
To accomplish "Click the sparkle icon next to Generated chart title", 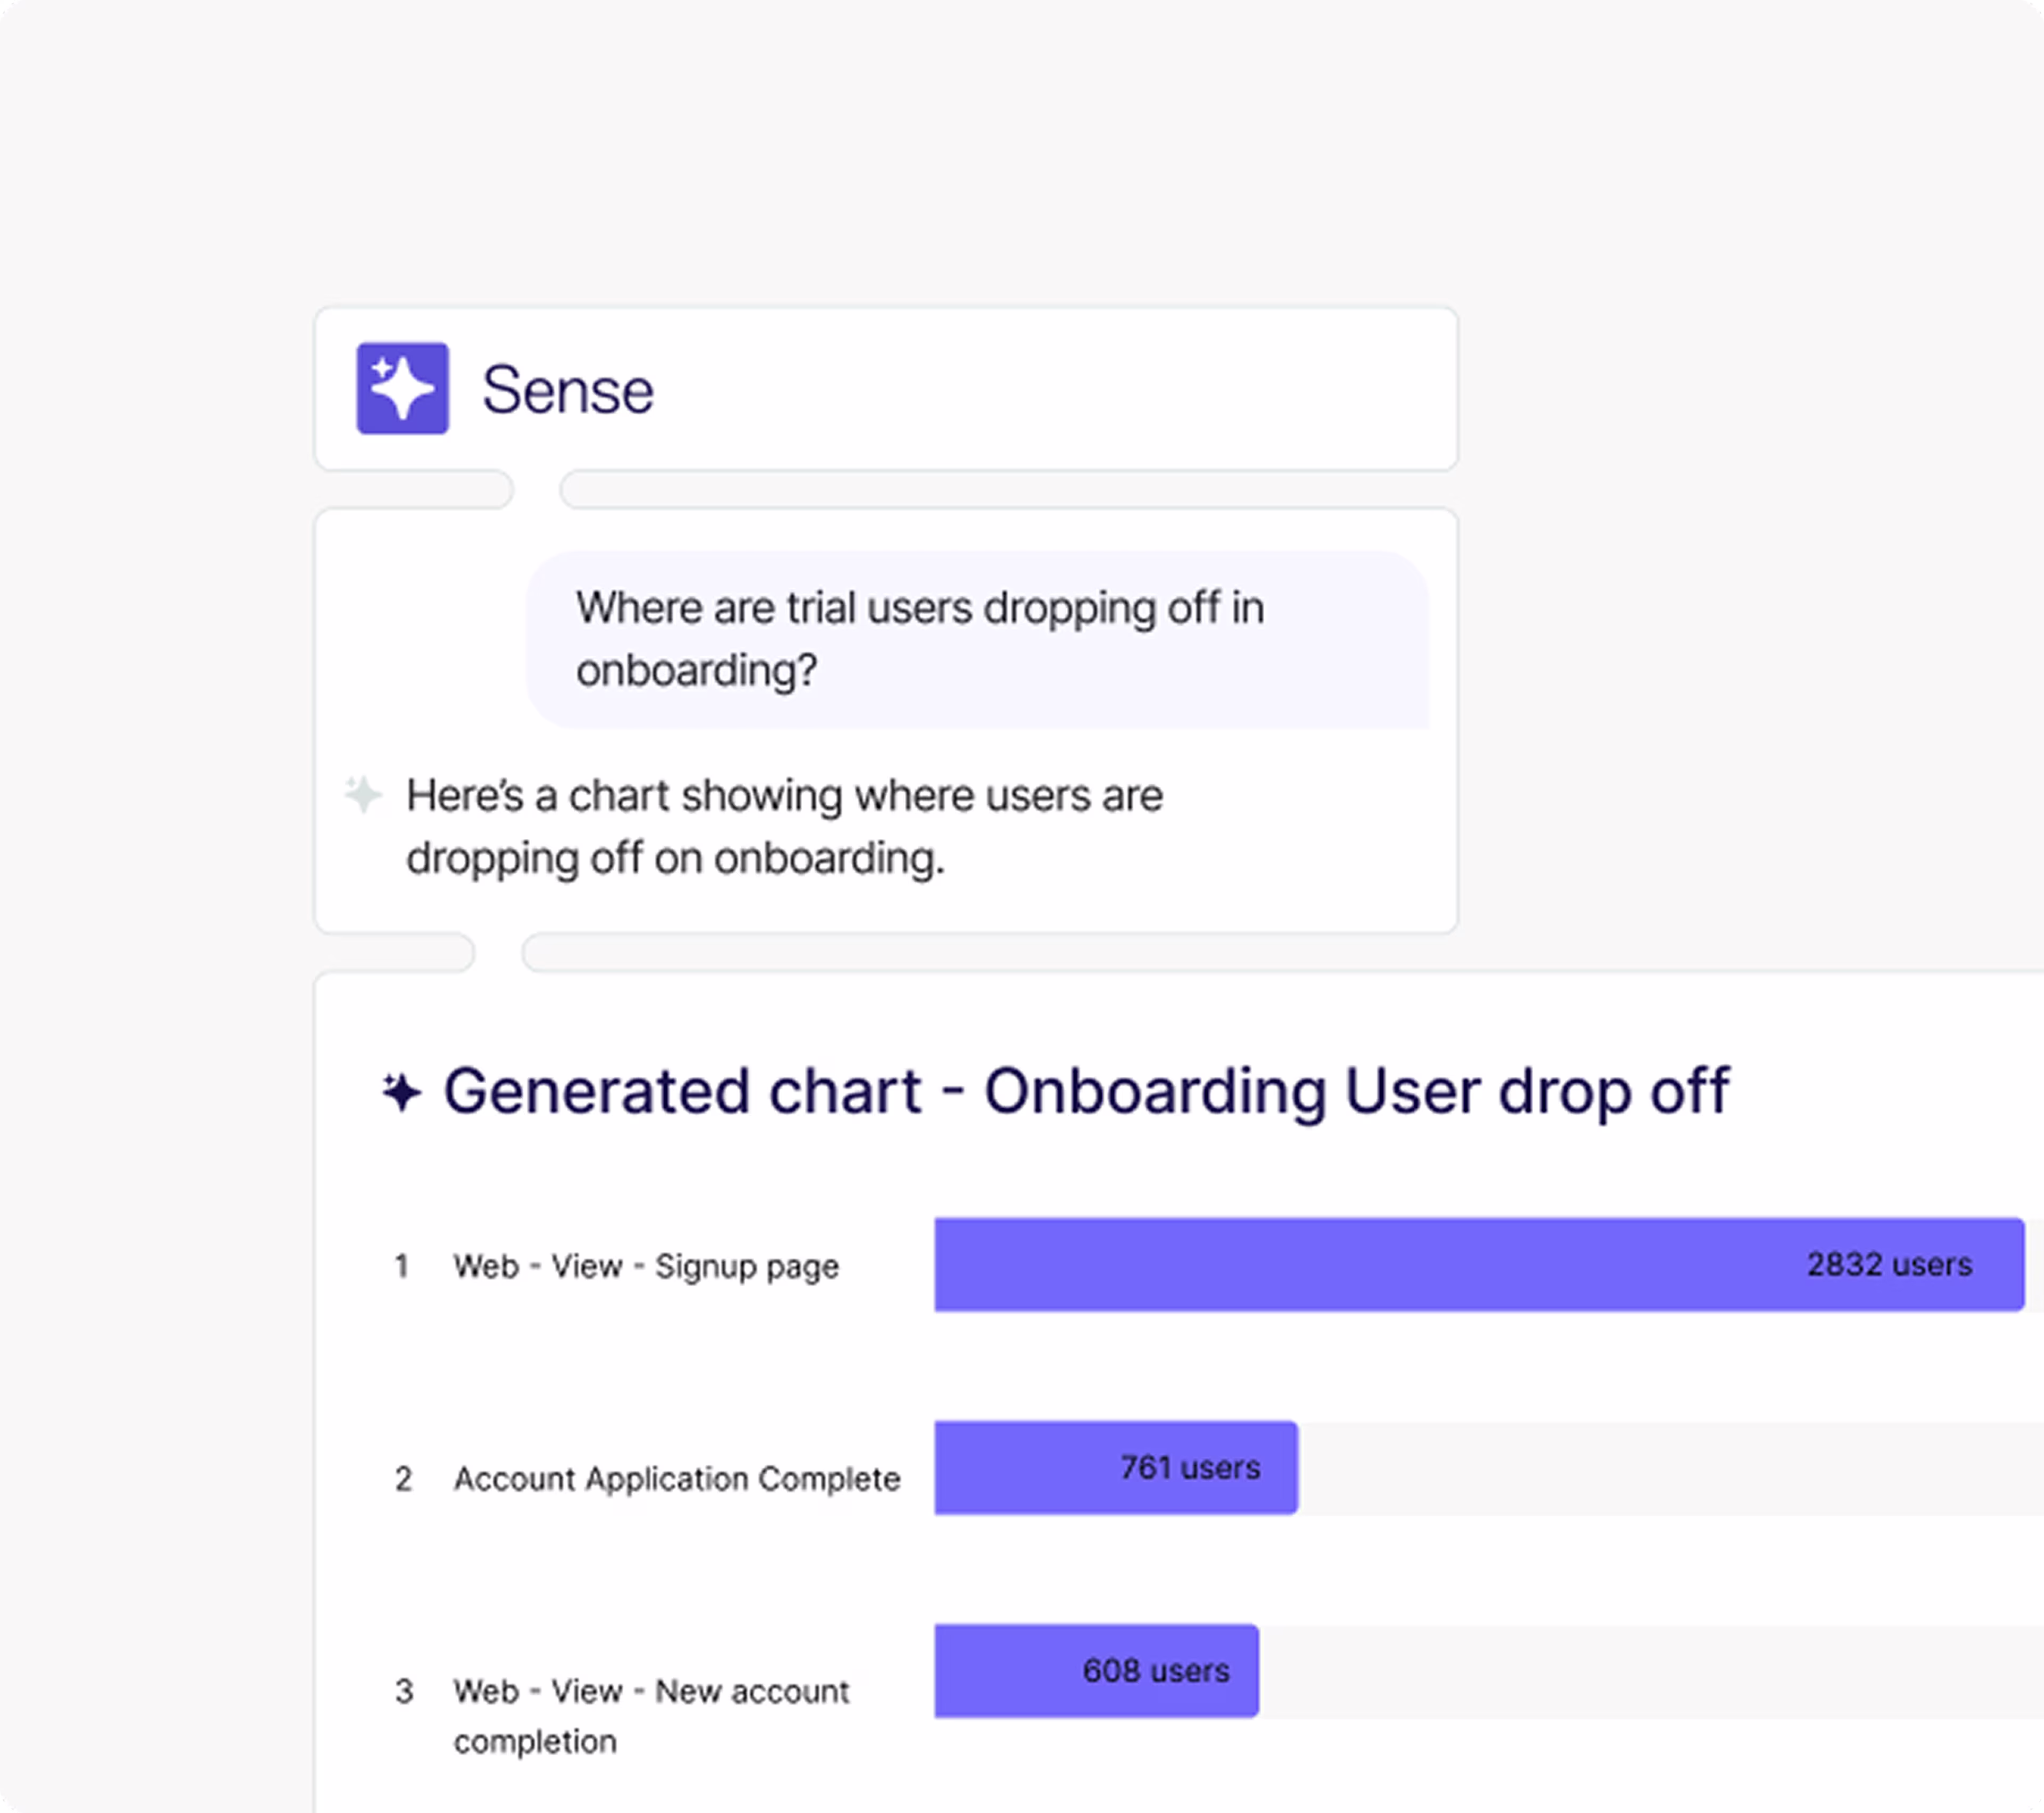I will coord(402,1091).
